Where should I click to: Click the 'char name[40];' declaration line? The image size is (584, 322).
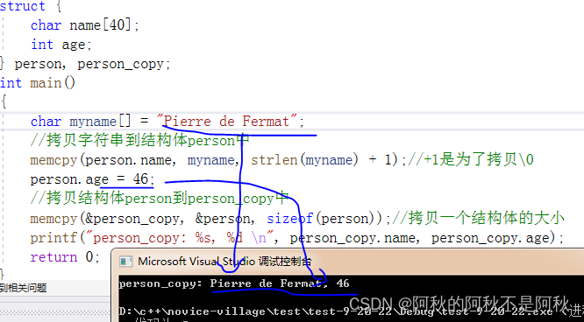coord(85,25)
